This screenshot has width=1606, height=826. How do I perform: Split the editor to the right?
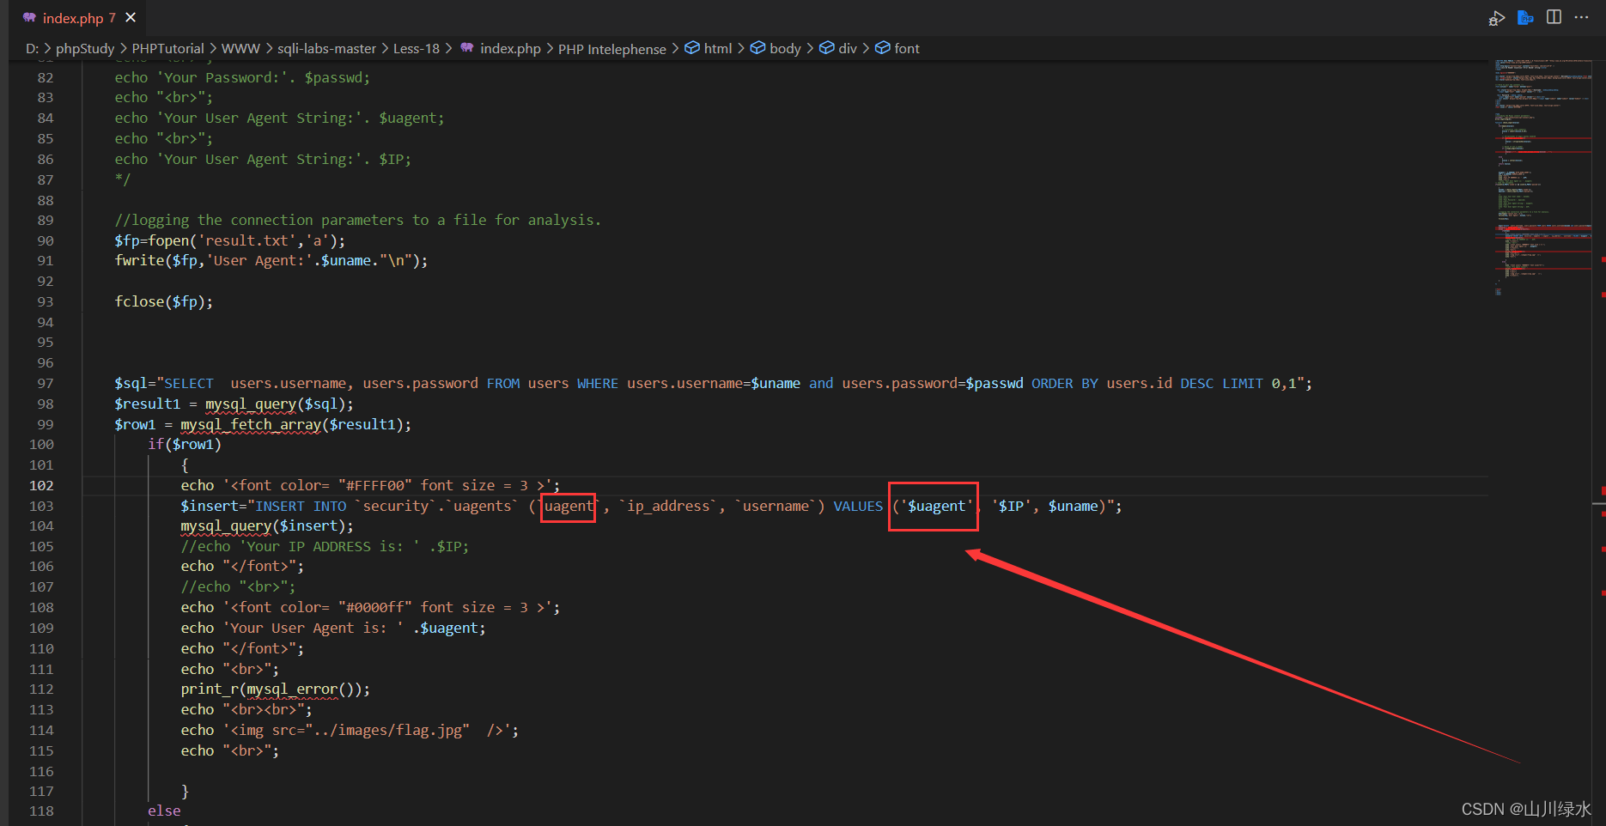[x=1554, y=17]
